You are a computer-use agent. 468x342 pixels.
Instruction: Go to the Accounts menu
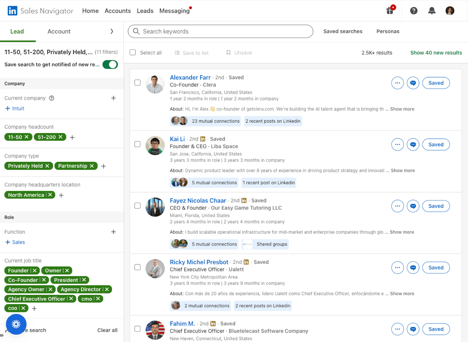pos(118,11)
